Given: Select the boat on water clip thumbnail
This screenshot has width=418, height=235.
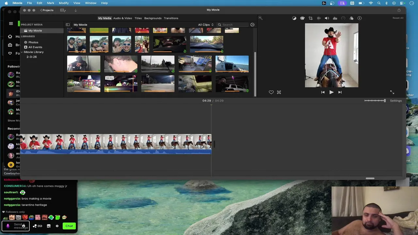Looking at the screenshot, I should point(232,64).
